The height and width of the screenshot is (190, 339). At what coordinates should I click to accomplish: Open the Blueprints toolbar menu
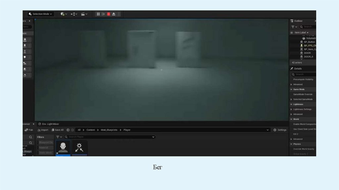tap(74, 14)
